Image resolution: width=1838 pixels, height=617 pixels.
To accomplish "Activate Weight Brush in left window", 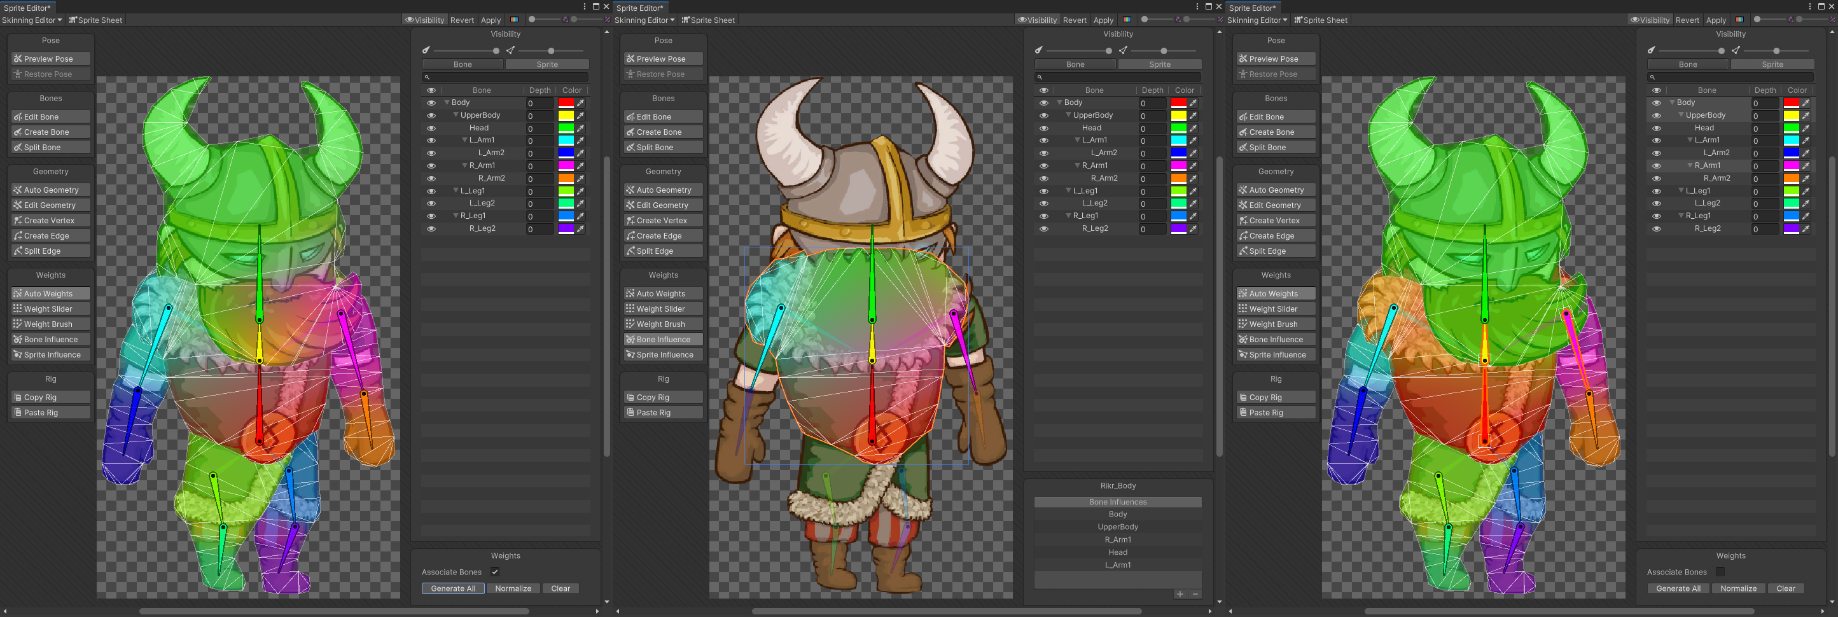I will 51,324.
